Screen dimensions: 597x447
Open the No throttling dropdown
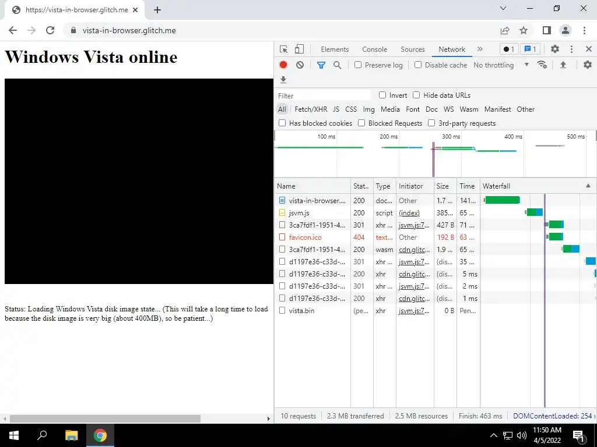point(501,65)
